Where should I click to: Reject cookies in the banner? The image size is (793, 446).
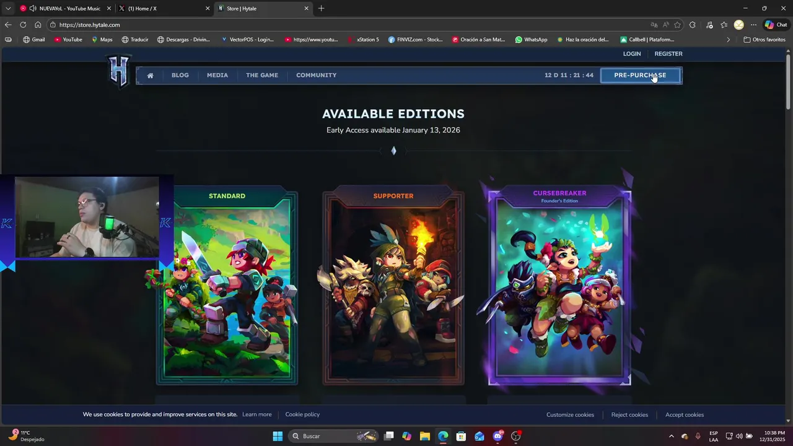point(629,415)
